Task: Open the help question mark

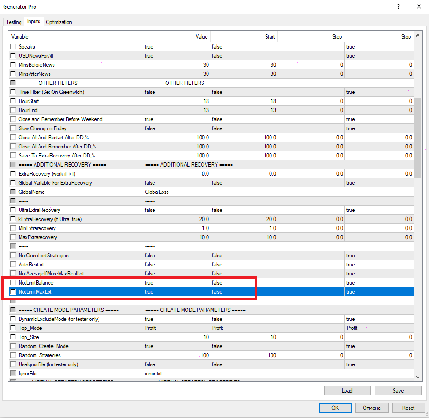Action: click(x=399, y=6)
